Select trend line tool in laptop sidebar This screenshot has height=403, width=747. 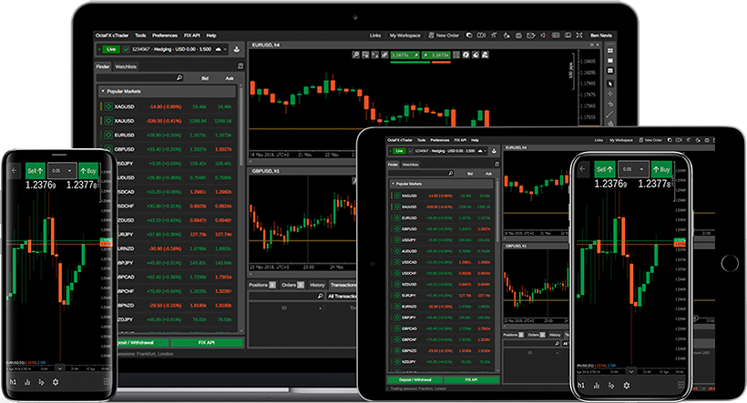[609, 115]
